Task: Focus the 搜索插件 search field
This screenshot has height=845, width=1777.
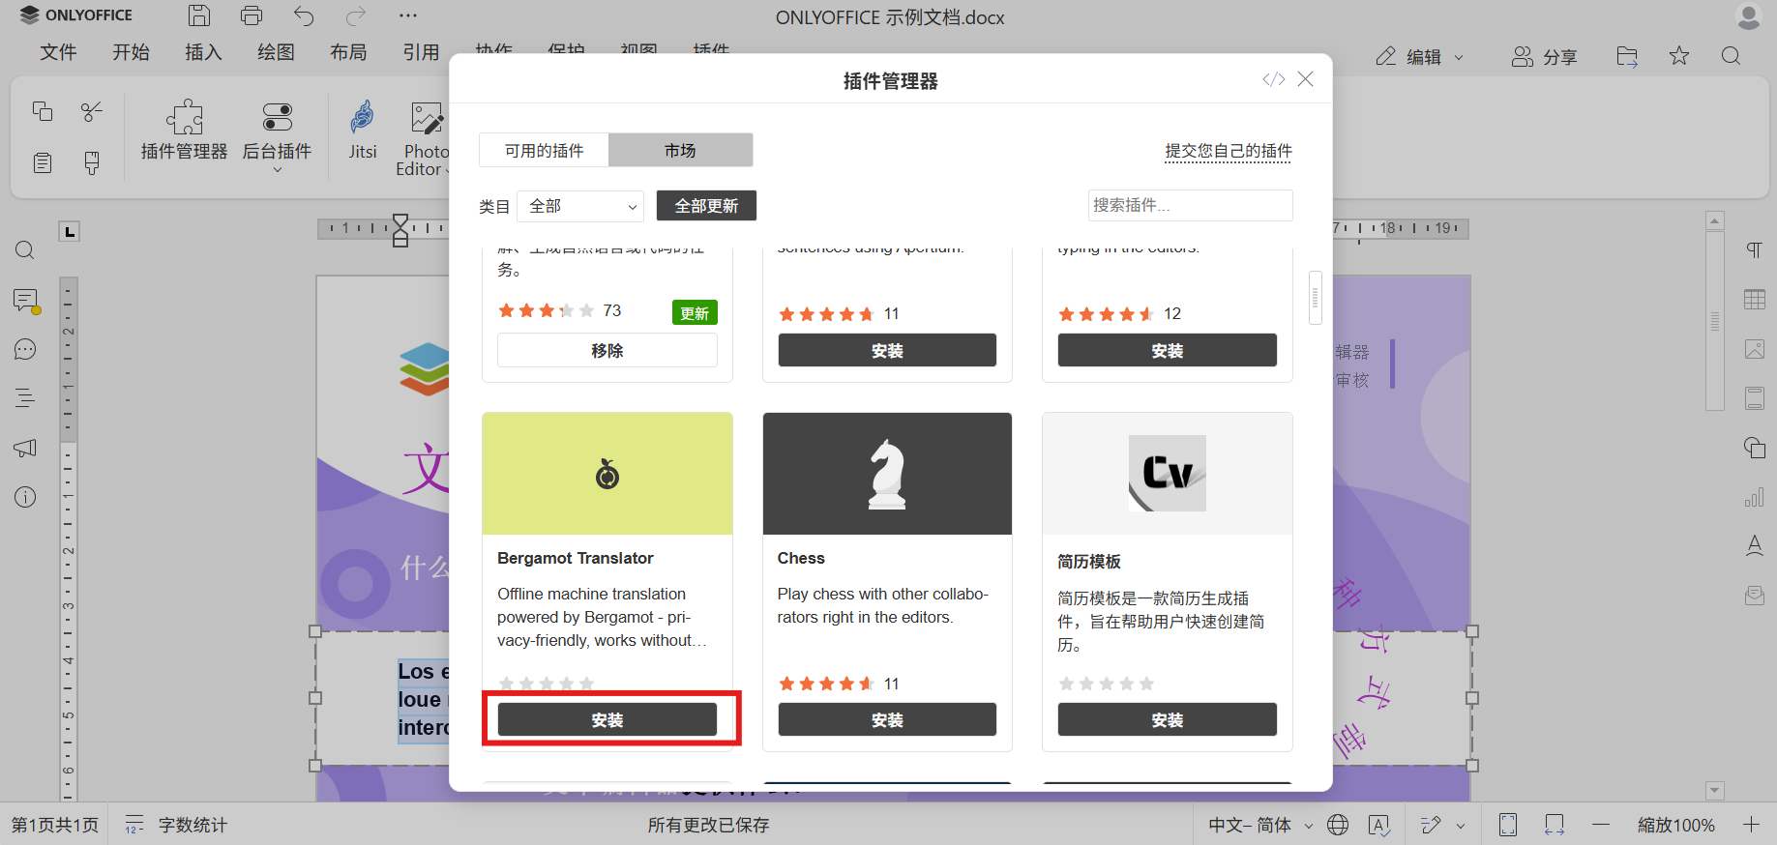Action: (x=1190, y=205)
